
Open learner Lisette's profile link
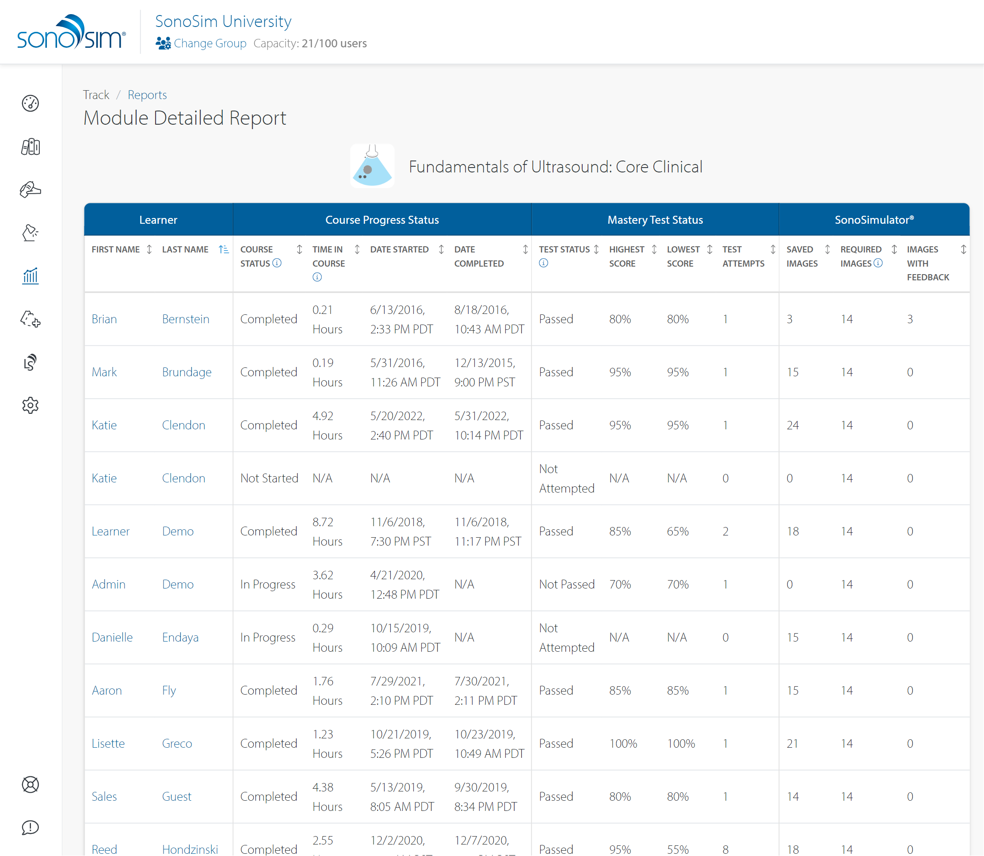click(x=108, y=743)
